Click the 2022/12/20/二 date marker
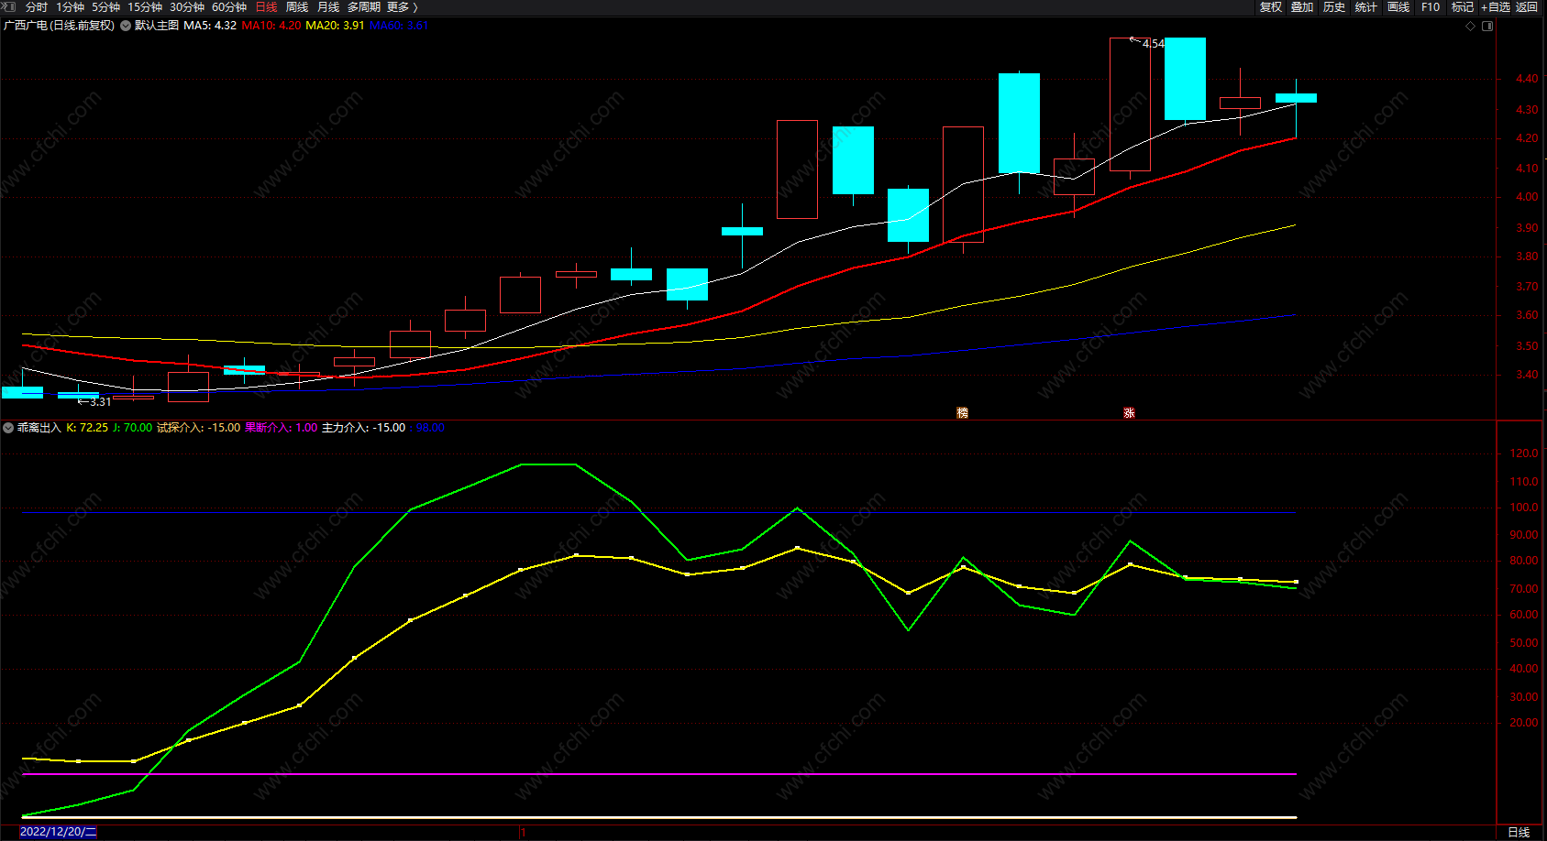The width and height of the screenshot is (1547, 841). click(58, 832)
